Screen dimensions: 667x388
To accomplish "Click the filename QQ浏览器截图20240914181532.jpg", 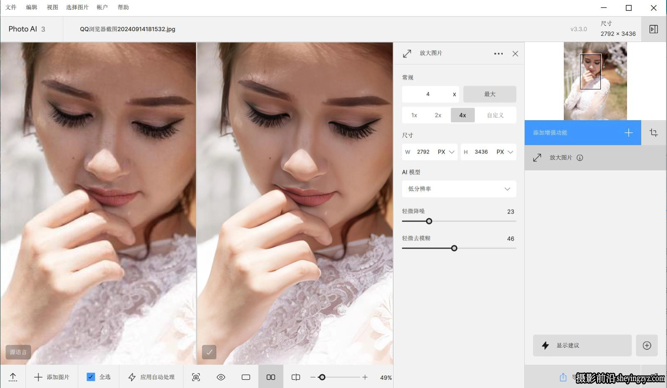I will (127, 29).
